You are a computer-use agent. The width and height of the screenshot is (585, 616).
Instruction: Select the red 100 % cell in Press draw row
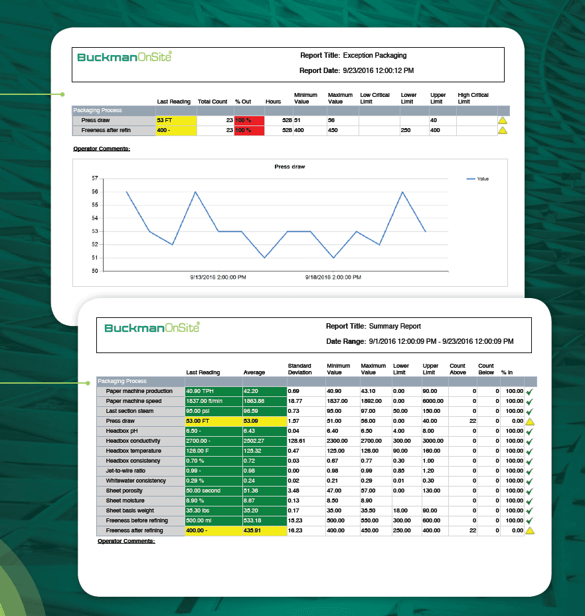[x=249, y=120]
